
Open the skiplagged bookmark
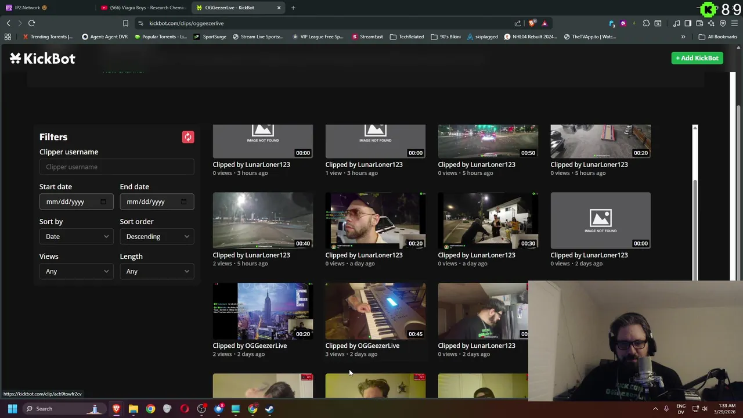point(483,37)
